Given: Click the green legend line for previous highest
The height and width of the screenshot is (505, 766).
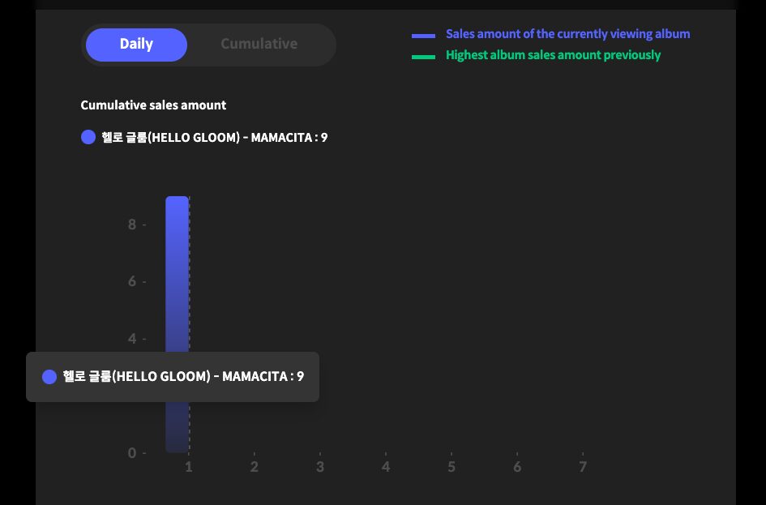Looking at the screenshot, I should click(423, 57).
